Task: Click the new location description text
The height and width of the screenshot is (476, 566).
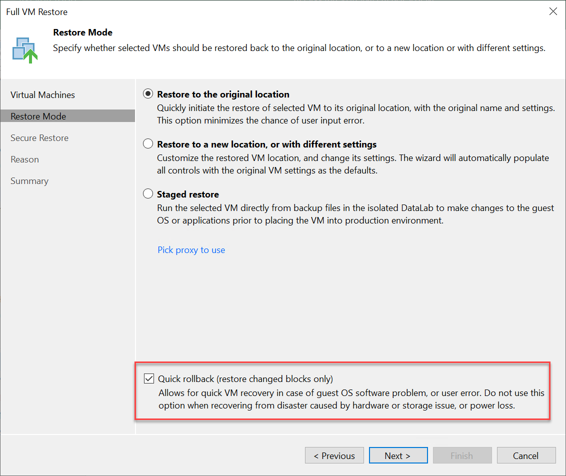Action: pos(352,164)
